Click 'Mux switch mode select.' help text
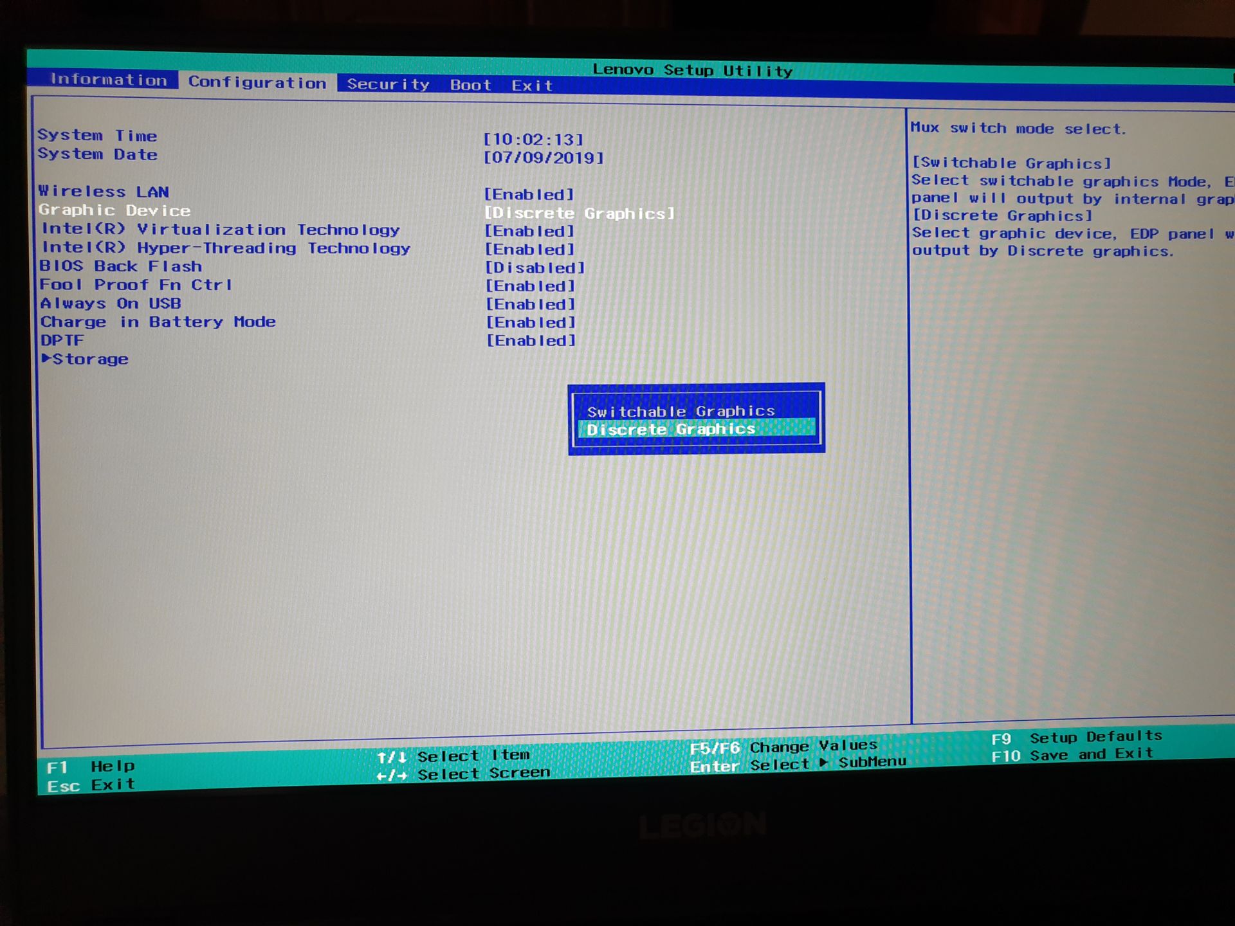Image resolution: width=1235 pixels, height=926 pixels. coord(1018,128)
